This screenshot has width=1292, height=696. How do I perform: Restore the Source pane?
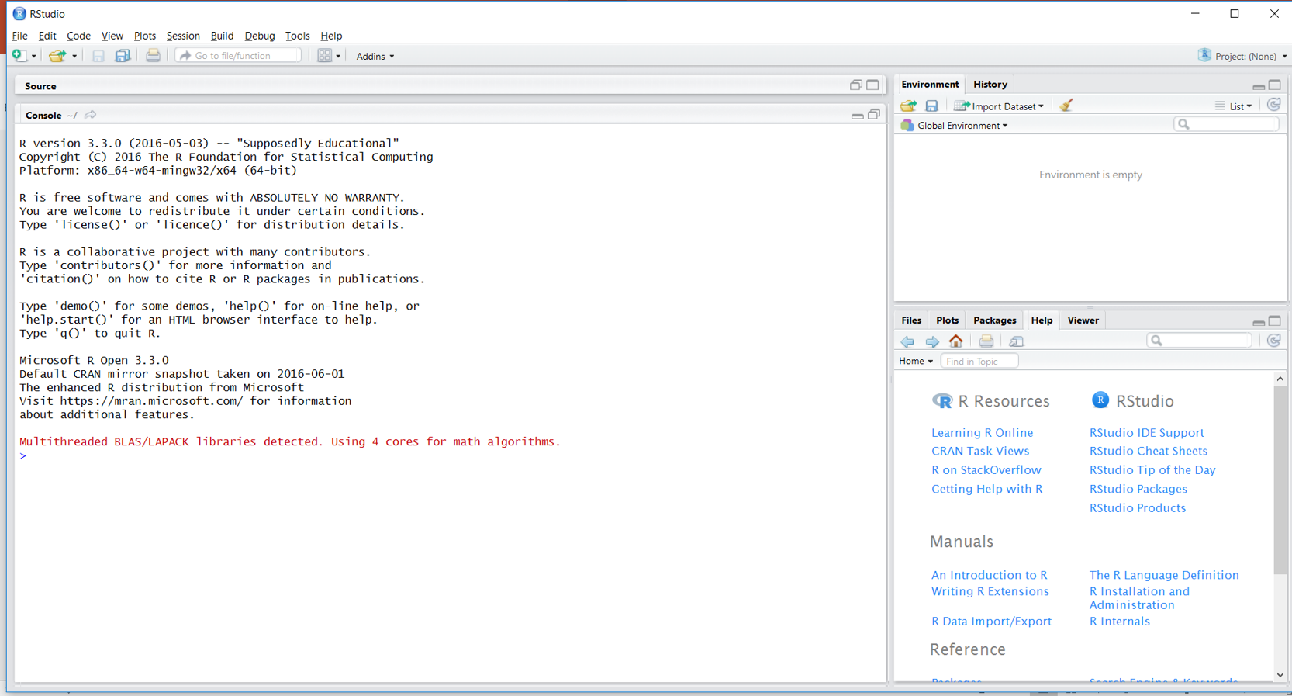856,85
